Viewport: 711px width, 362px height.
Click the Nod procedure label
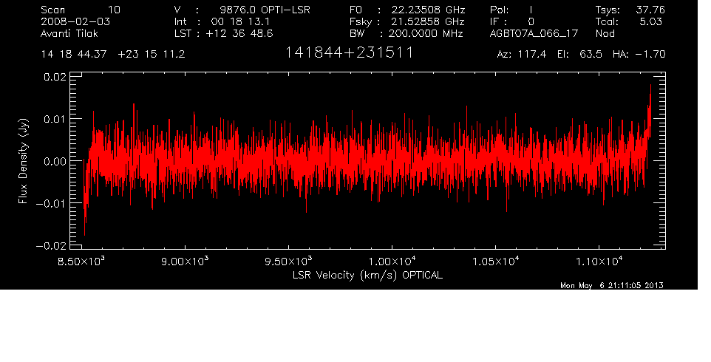(x=605, y=33)
